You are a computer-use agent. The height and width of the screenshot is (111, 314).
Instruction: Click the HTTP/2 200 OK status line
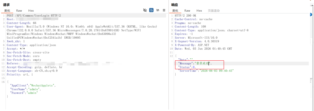point(185,15)
